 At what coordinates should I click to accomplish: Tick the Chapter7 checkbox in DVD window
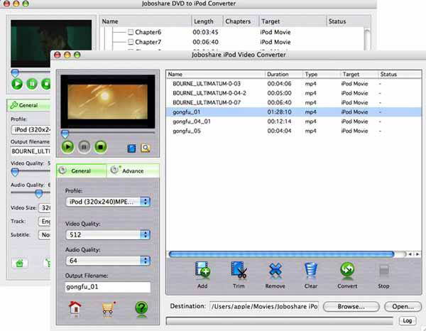[x=131, y=42]
